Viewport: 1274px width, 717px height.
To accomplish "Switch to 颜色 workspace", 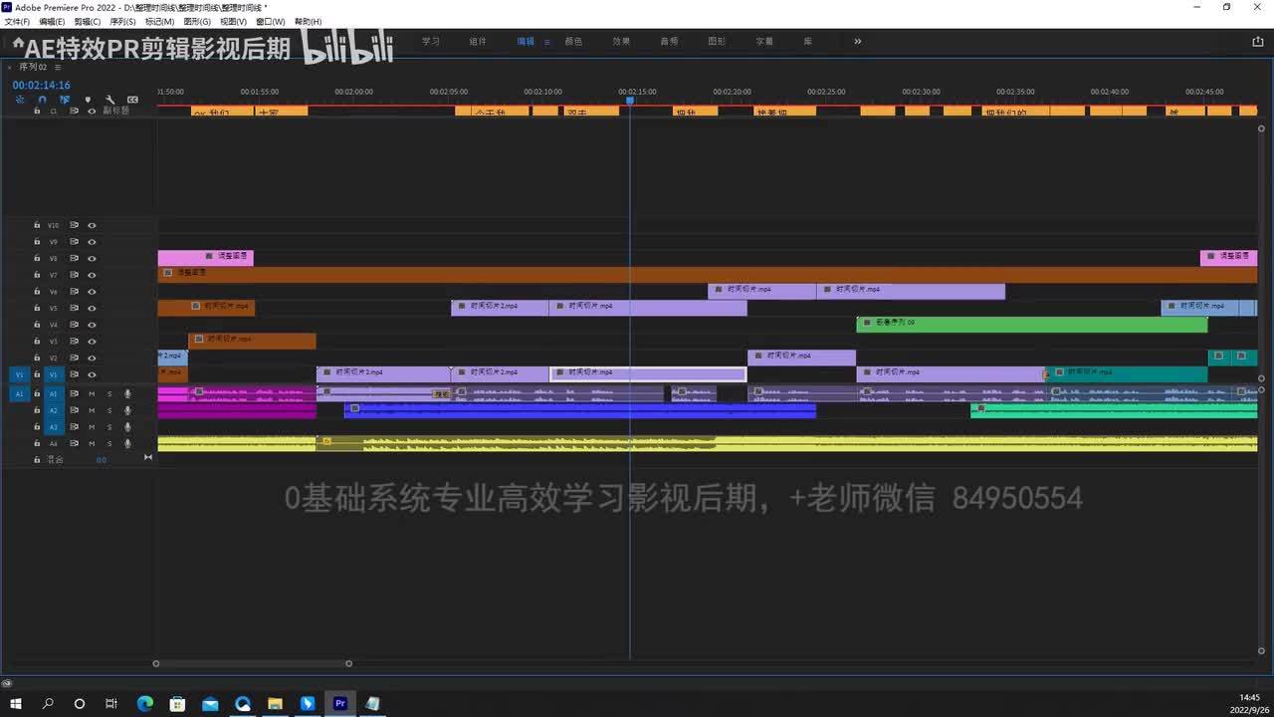I will click(573, 42).
